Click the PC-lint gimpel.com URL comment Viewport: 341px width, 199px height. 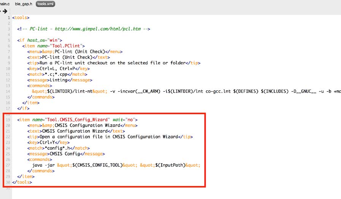pos(84,29)
